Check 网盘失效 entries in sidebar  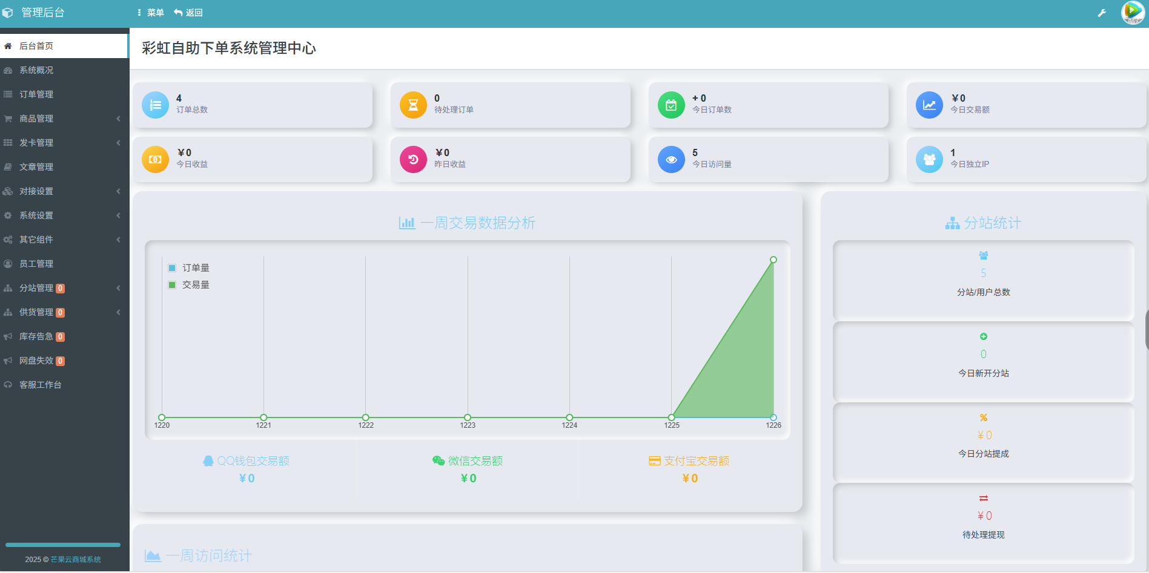pyautogui.click(x=36, y=360)
